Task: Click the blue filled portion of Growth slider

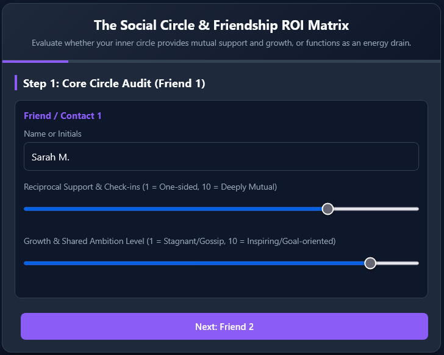Action: click(x=194, y=264)
